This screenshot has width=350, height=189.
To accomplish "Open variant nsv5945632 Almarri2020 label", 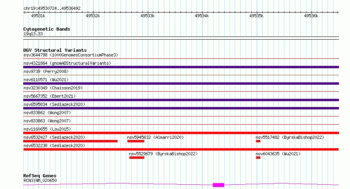I will 155,137.
